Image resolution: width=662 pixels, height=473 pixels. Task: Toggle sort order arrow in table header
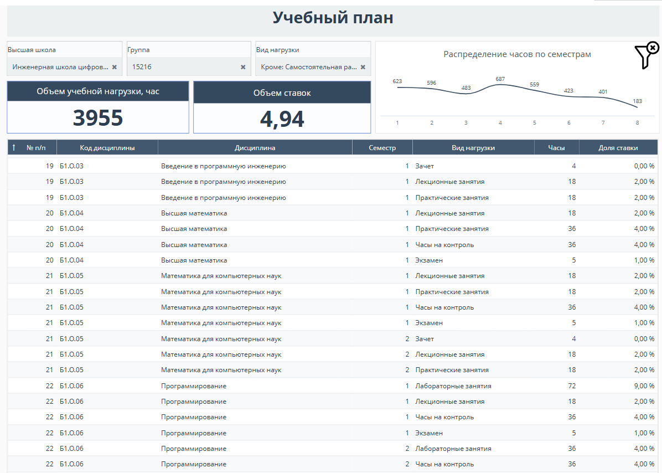(x=14, y=148)
